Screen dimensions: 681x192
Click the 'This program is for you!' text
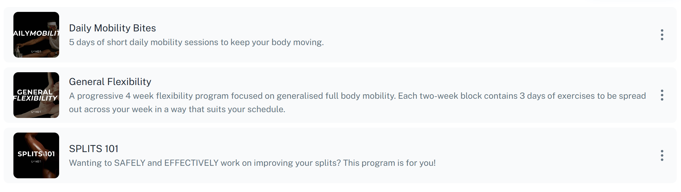[389, 163]
